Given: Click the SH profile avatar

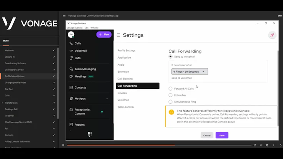Looking at the screenshot, I should (x=71, y=35).
